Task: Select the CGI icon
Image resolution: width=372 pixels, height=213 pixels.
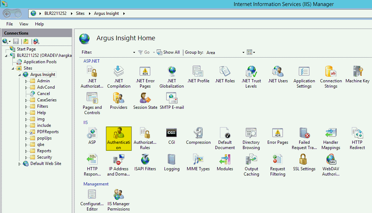Action: pyautogui.click(x=172, y=136)
